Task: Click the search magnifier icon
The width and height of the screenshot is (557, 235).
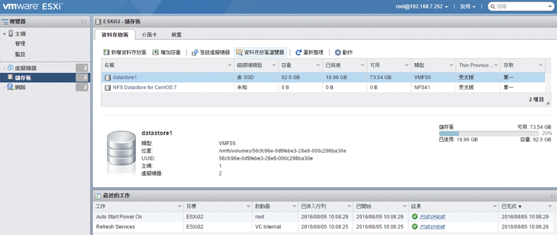Action: tap(493, 6)
